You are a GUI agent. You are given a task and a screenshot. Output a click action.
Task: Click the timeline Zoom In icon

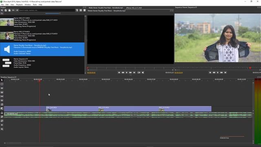coord(2,117)
